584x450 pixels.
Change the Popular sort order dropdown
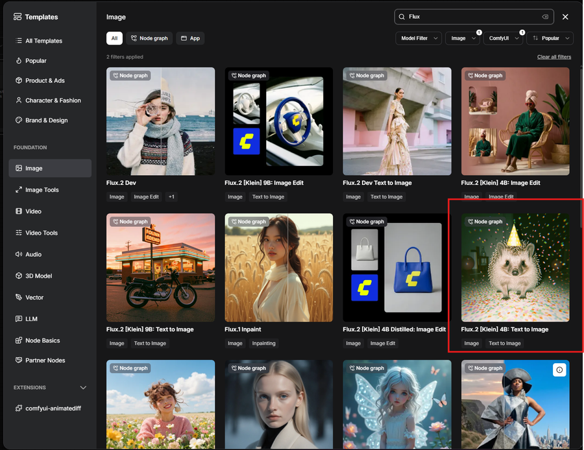coord(550,38)
